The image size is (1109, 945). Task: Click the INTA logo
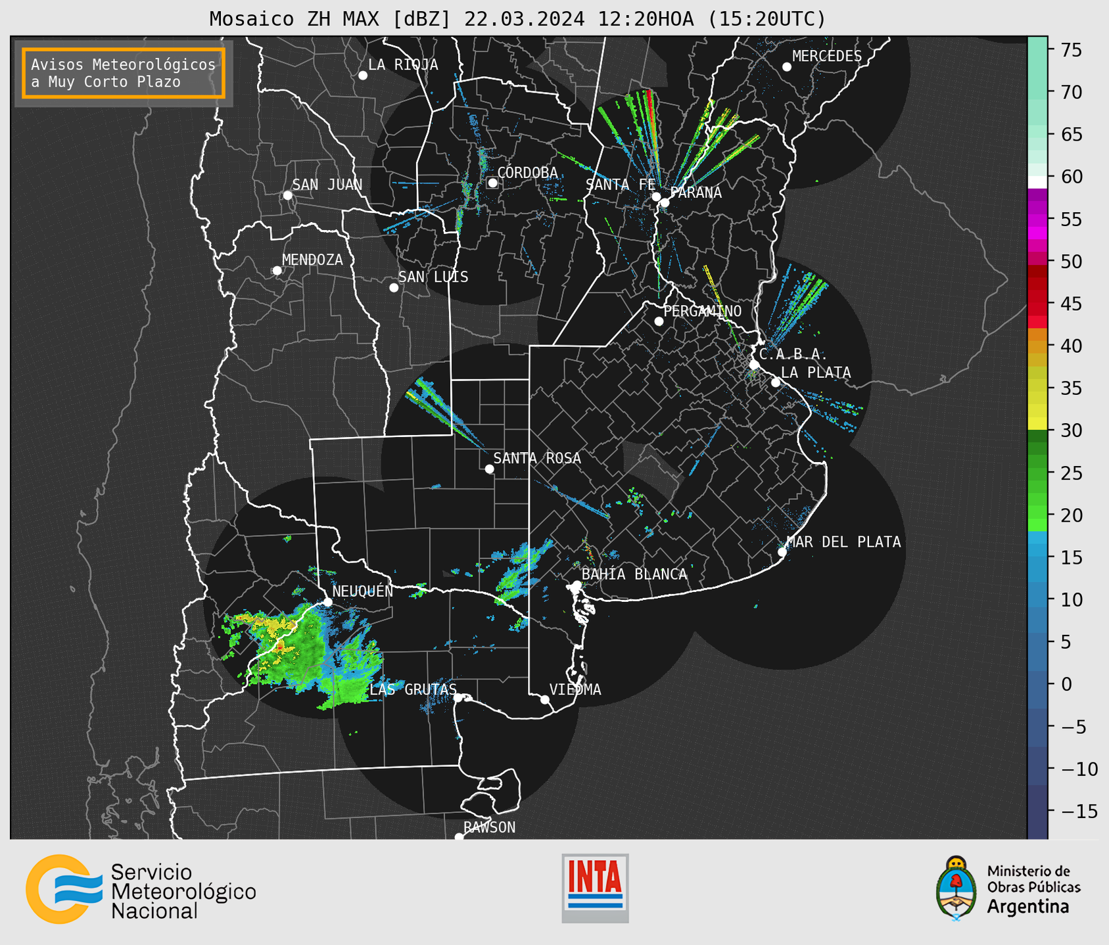[595, 888]
